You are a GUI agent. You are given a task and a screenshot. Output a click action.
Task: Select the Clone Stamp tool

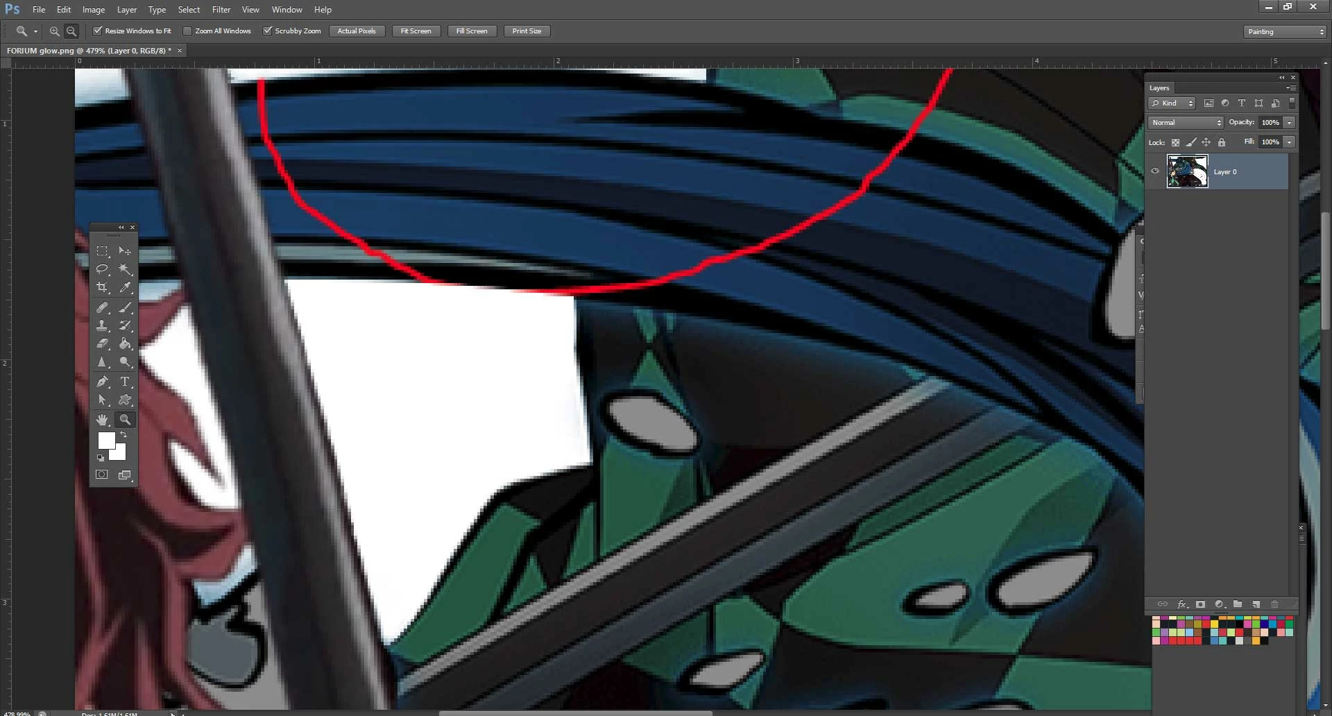[102, 325]
